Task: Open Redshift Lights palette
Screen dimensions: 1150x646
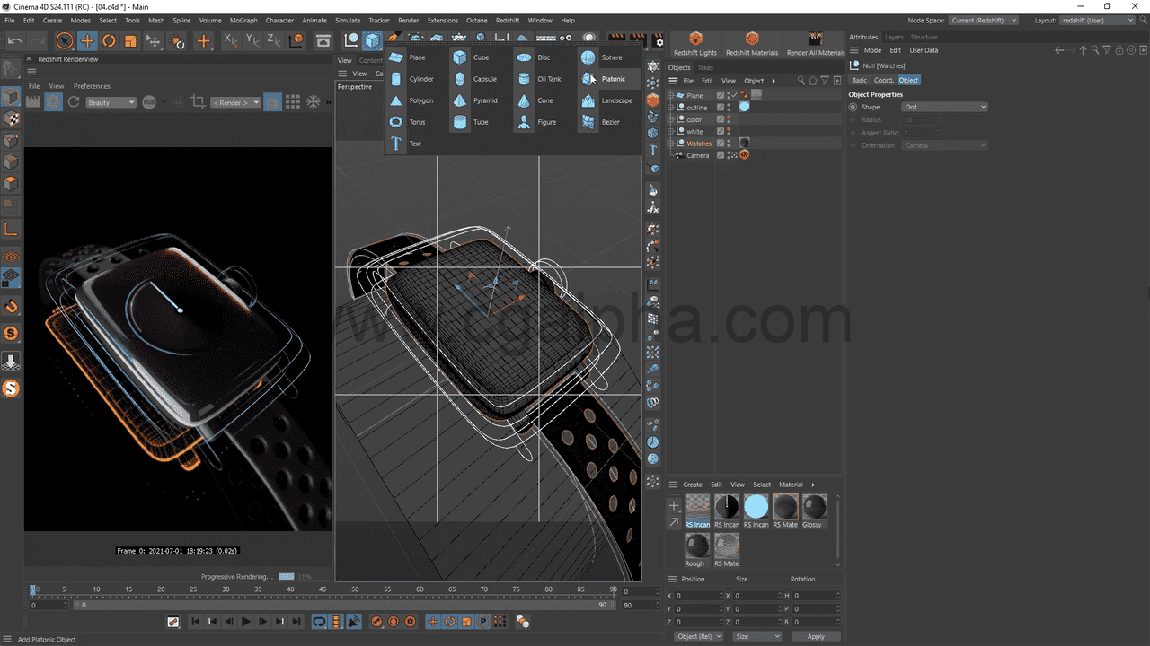Action: click(x=695, y=44)
